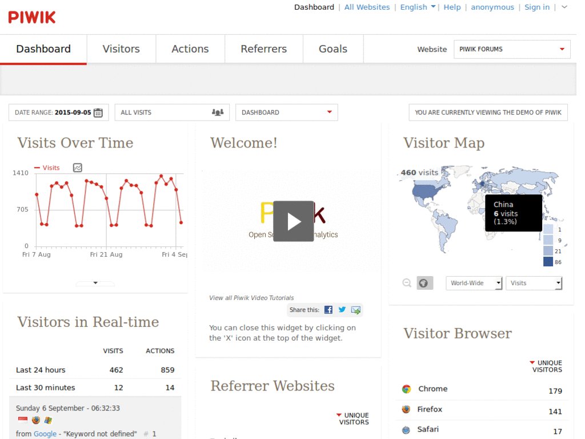Open the date range calendar icon
The image size is (585, 439).
point(98,113)
